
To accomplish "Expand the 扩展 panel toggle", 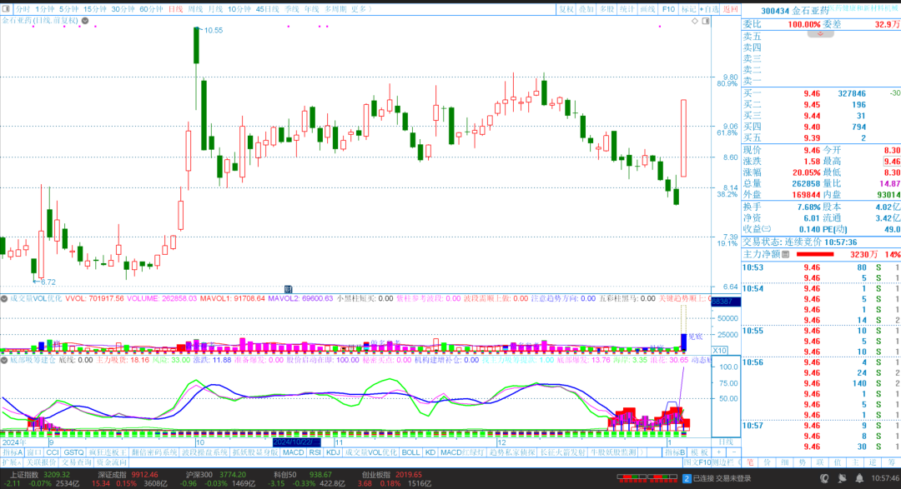I will click(x=12, y=462).
